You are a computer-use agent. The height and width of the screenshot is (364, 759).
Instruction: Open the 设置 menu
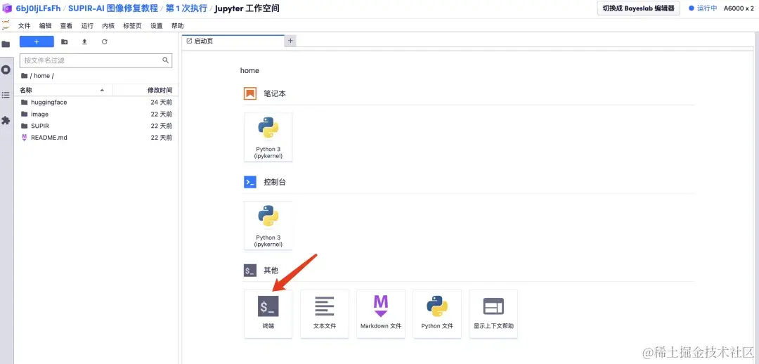[156, 26]
